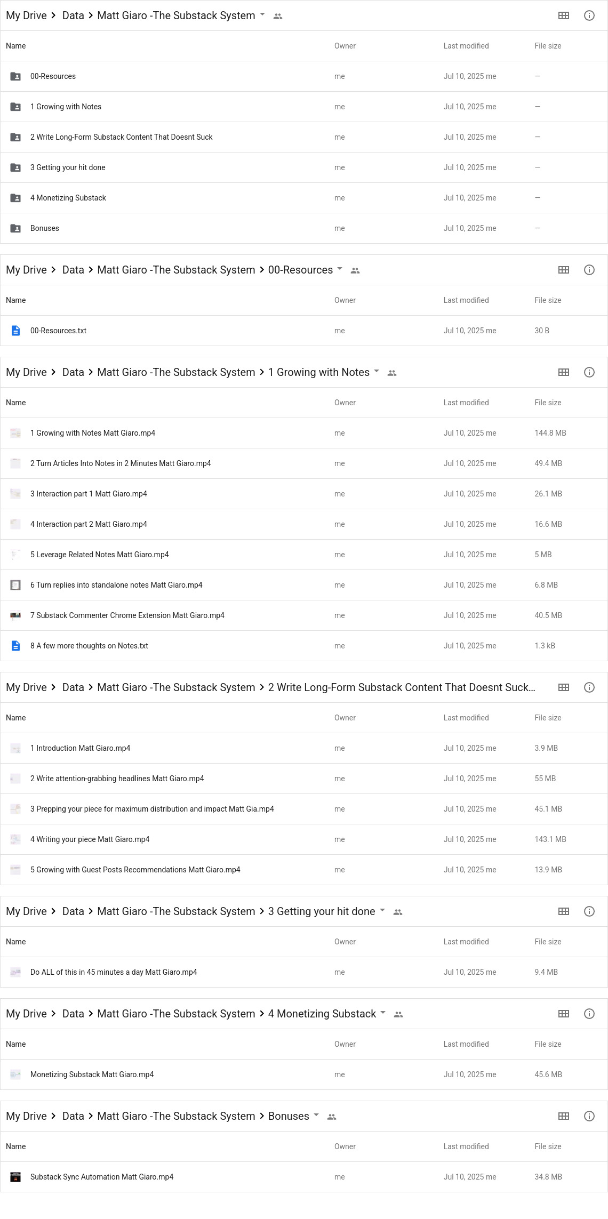Click the Bonuses folder icon

click(15, 228)
